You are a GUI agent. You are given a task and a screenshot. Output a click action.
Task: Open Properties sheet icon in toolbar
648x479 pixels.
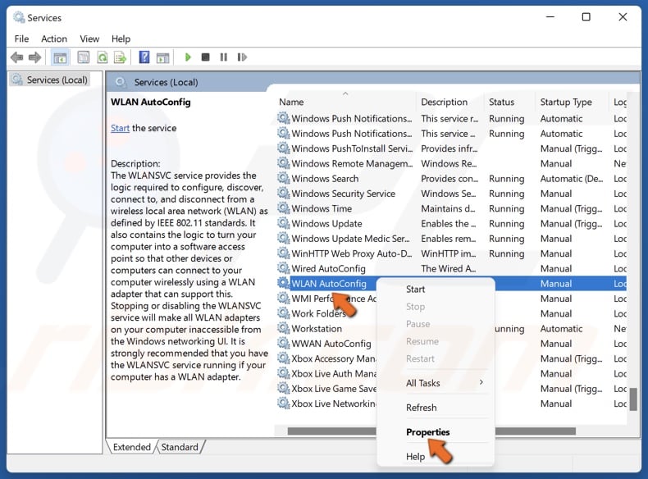(x=84, y=57)
